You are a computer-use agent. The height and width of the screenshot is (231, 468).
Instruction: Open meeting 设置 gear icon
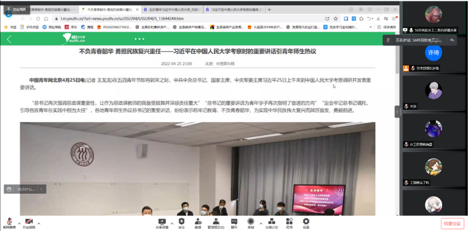tap(306, 221)
